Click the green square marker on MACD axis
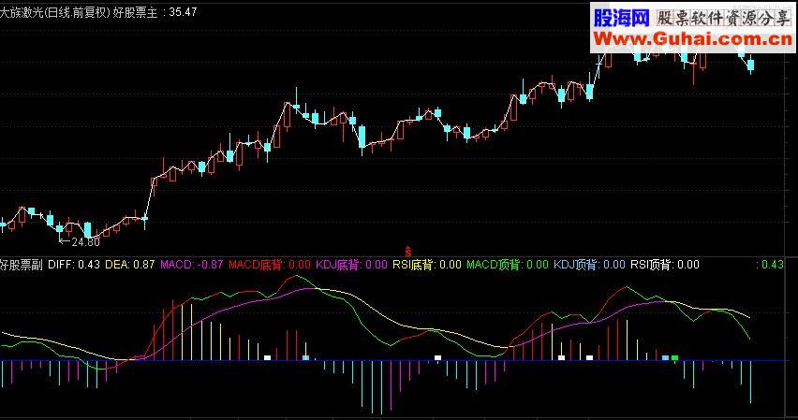 675,358
